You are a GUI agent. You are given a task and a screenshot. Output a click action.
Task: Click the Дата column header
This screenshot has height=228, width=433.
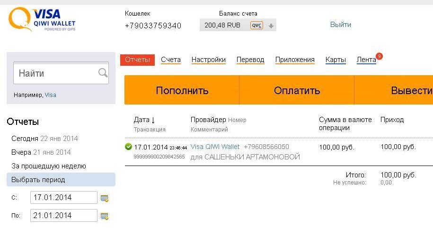141,120
